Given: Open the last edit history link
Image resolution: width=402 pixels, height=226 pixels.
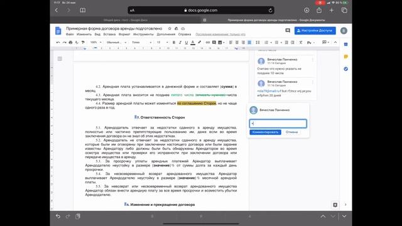Looking at the screenshot, I should [x=220, y=35].
